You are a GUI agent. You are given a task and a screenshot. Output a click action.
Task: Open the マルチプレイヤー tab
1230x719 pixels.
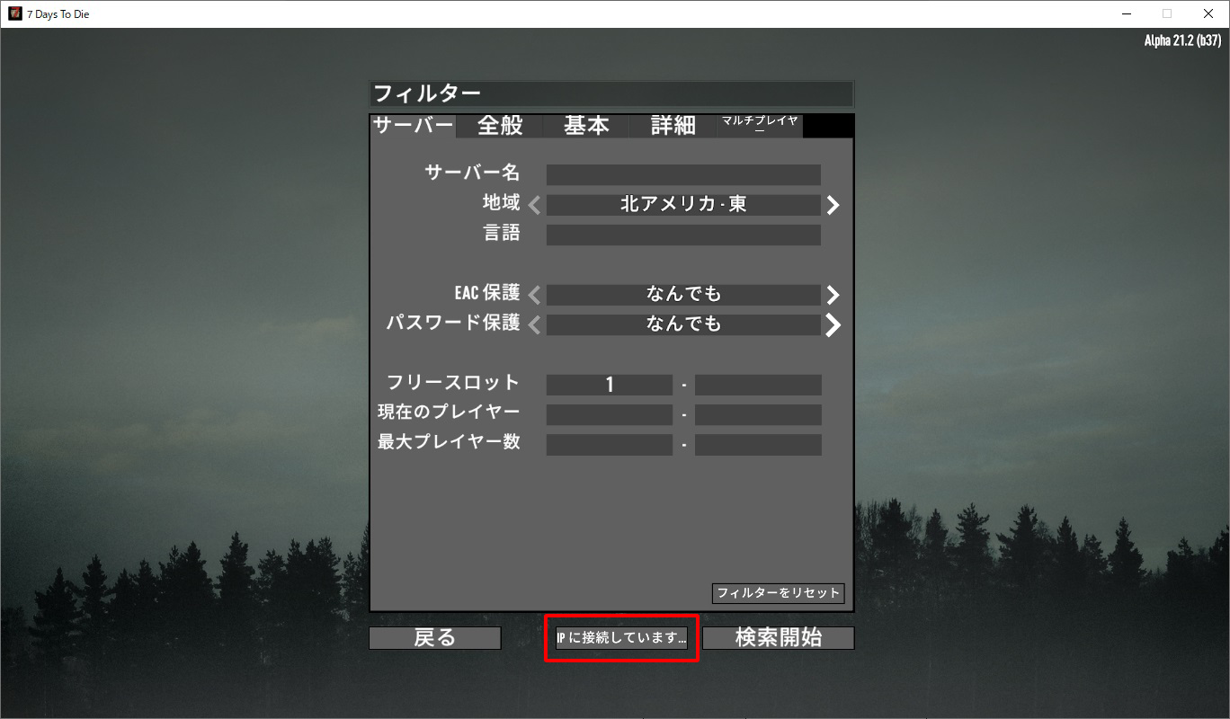pos(760,126)
